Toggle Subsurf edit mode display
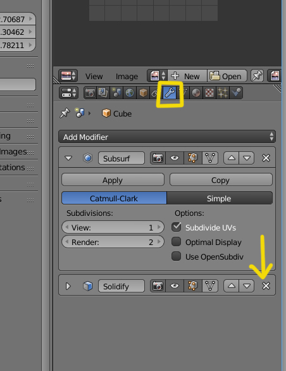The height and width of the screenshot is (371, 286). (x=193, y=158)
